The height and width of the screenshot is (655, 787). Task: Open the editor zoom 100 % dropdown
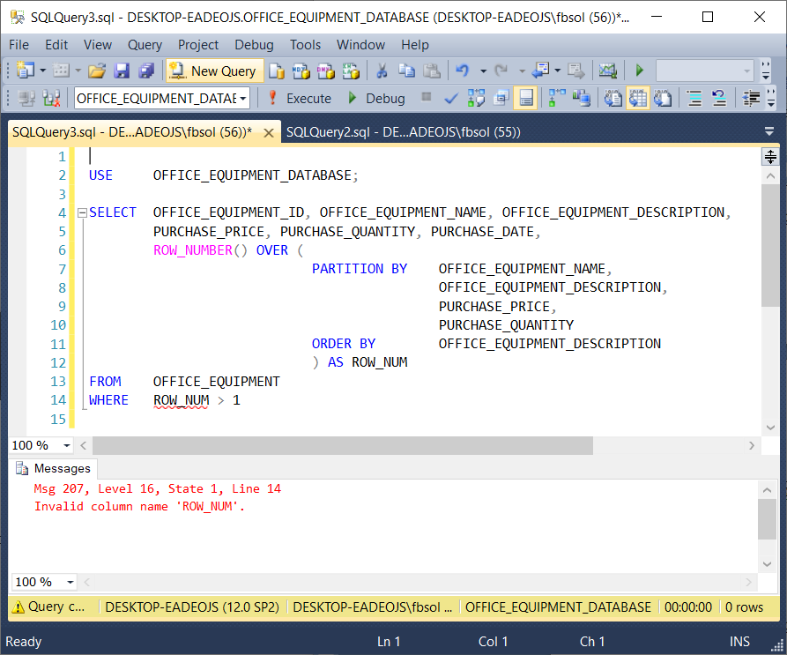(69, 446)
